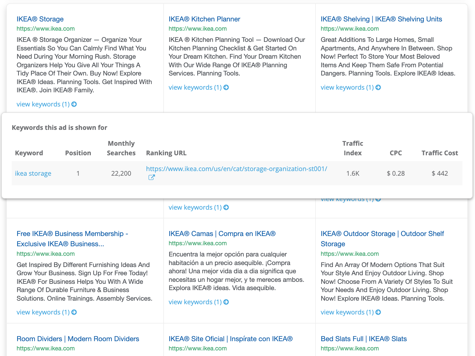The width and height of the screenshot is (475, 356).
Task: Open Room Dividers | Modern Room Dividers title
Action: [78, 339]
